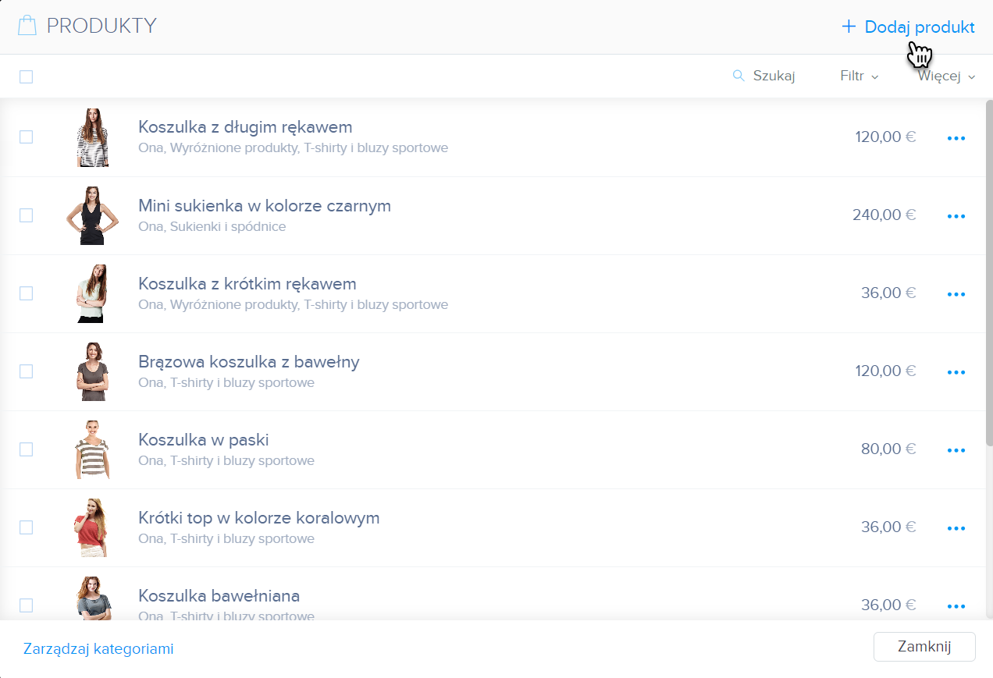Click the 80,00 € price
Viewport: 993px width, 678px height.
pos(888,449)
